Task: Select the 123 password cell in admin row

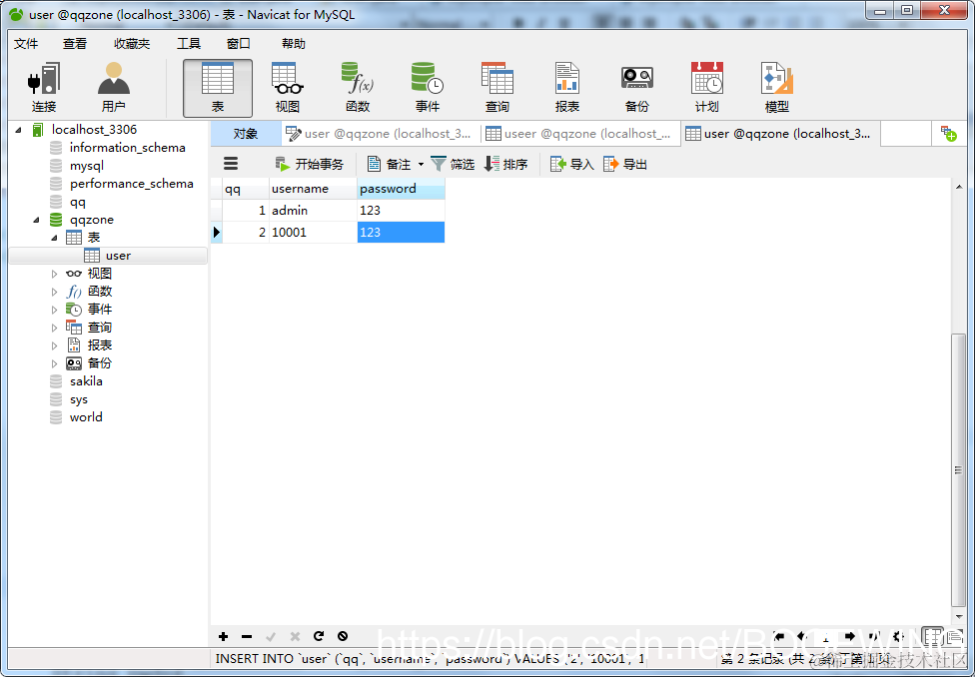Action: point(401,210)
